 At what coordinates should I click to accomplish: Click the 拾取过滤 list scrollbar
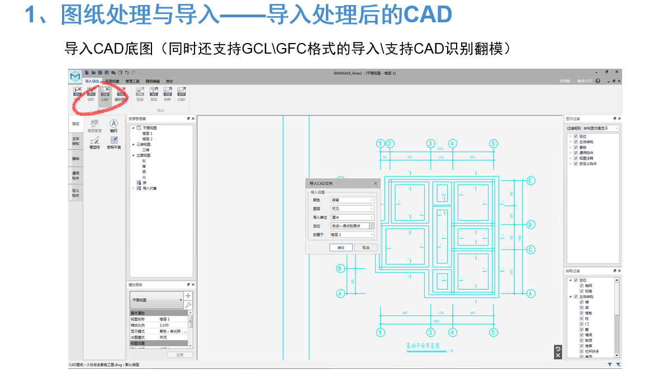click(616, 317)
